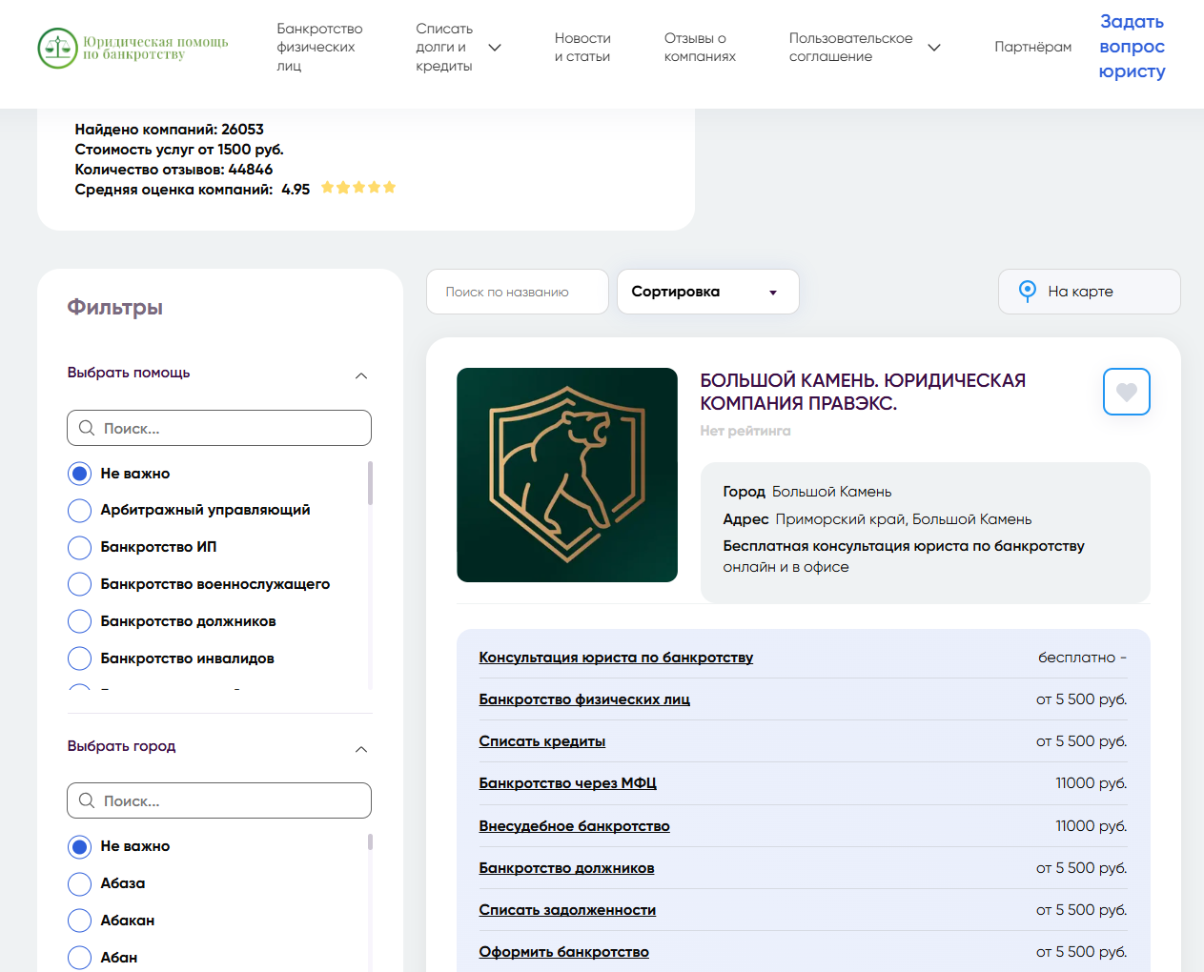Open 'Списать задолженности' service link
This screenshot has height=972, width=1204.
[x=567, y=910]
